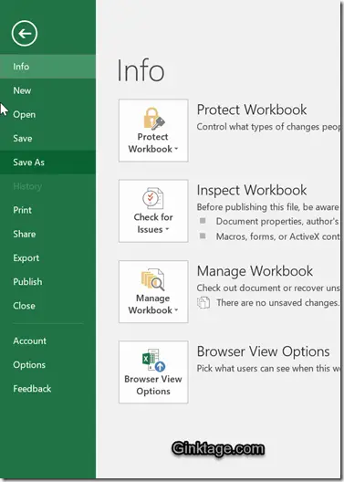The width and height of the screenshot is (344, 482).
Task: Select Close in the sidebar
Action: (x=47, y=306)
